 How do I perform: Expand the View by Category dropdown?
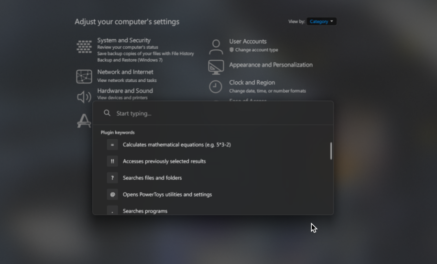tap(322, 22)
